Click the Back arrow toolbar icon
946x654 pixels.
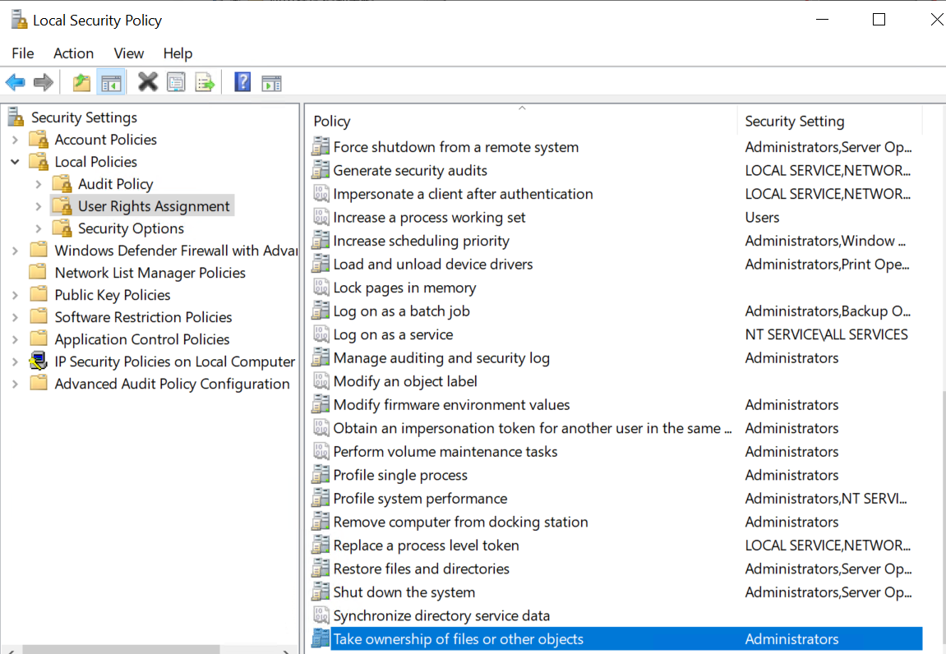15,82
